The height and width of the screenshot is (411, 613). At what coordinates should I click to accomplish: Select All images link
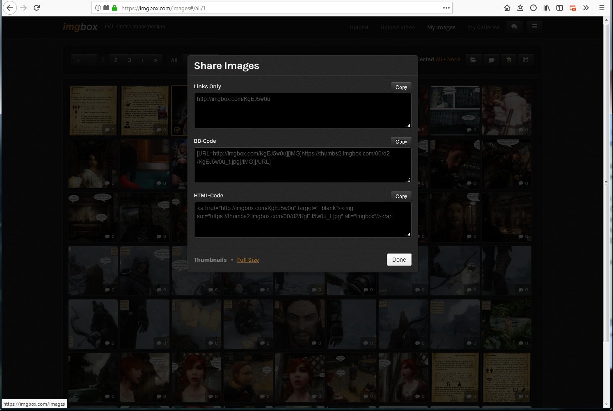coord(439,59)
